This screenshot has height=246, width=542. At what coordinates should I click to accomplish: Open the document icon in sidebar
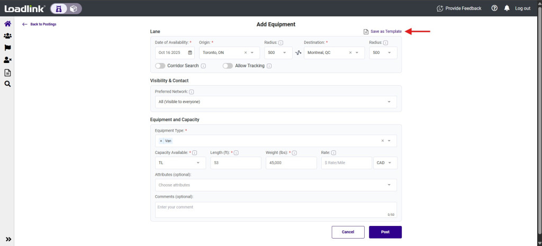pyautogui.click(x=7, y=72)
